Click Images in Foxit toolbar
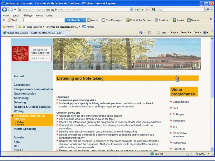 point(178,20)
